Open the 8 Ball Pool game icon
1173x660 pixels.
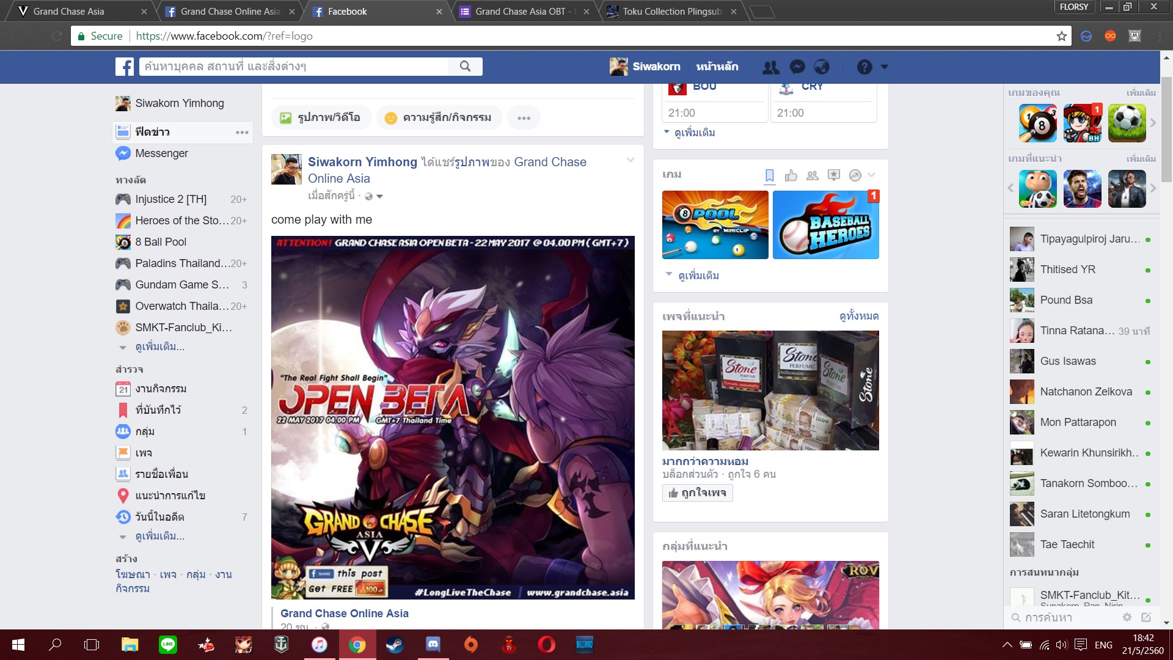click(x=1037, y=123)
